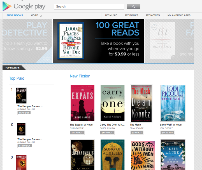Open 'The Hunger Games ...' trilogy title link
This screenshot has height=170, width=202.
click(30, 139)
